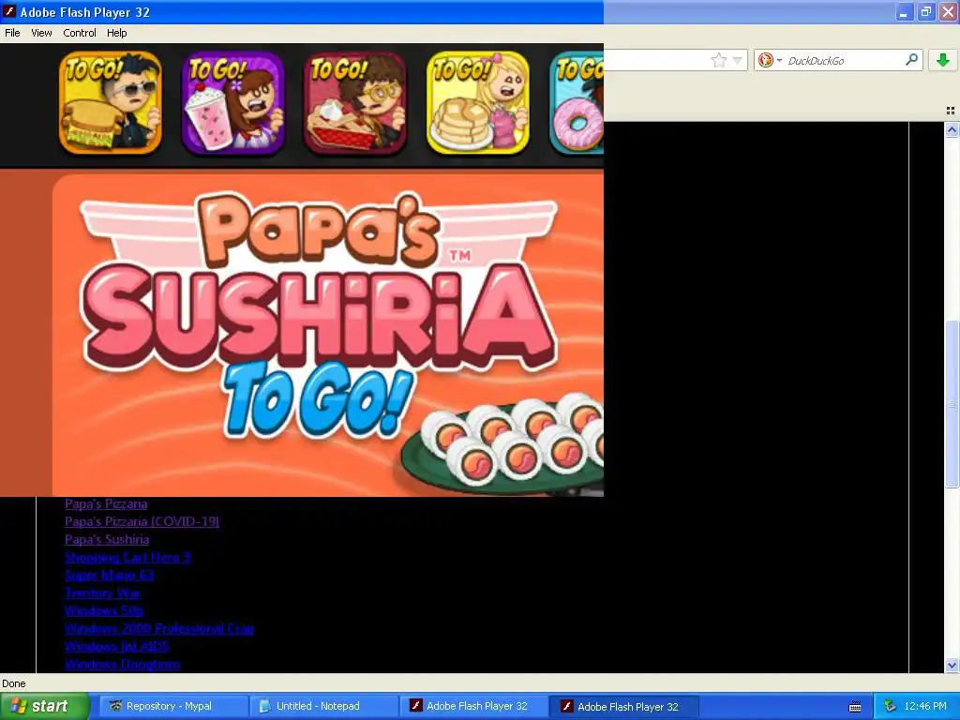Open the Shopping Cart Hero 3 link
The image size is (960, 720).
[x=127, y=557]
